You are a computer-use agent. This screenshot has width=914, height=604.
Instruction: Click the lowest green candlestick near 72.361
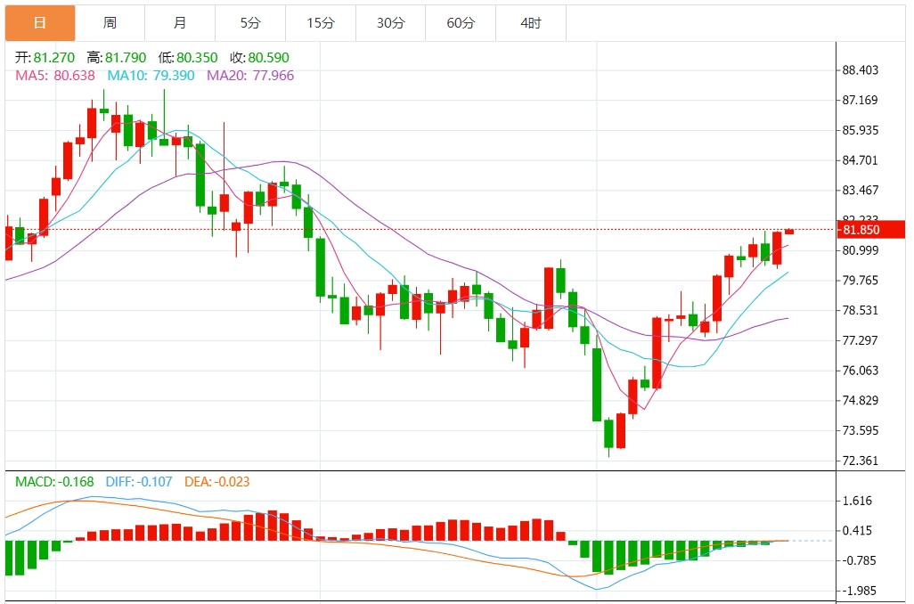[609, 437]
